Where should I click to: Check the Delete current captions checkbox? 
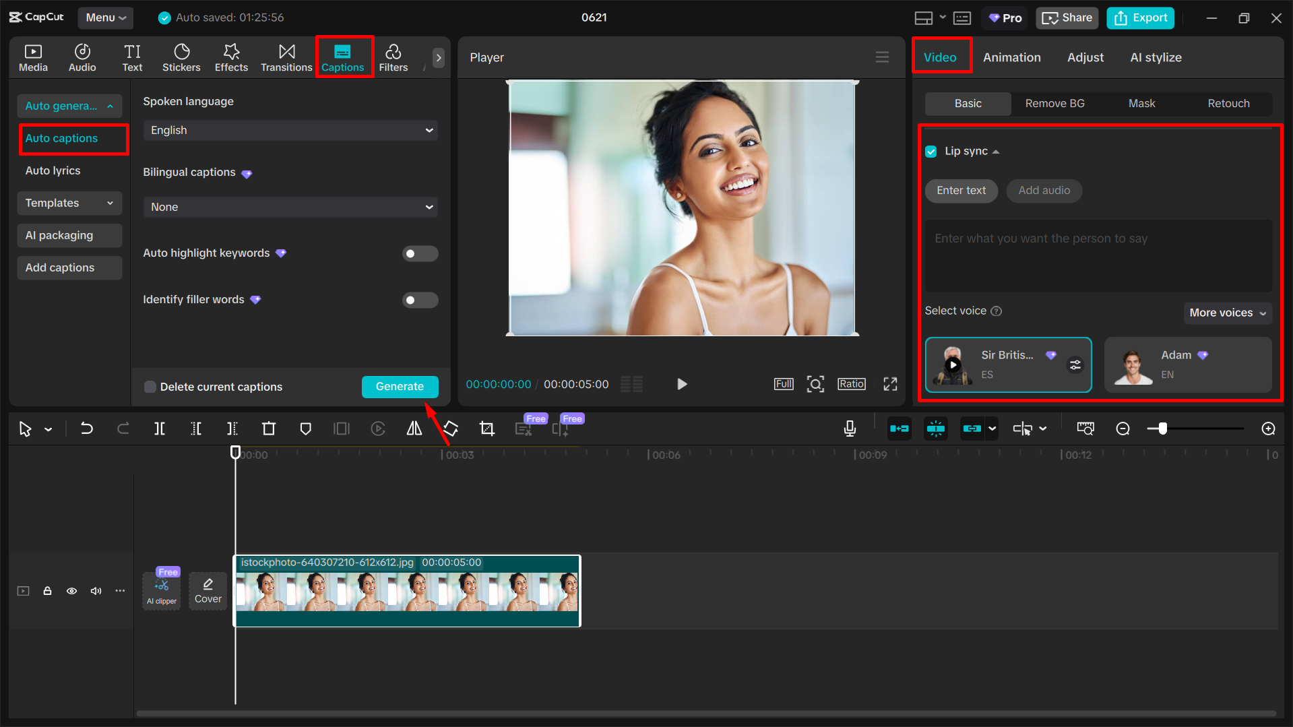150,387
